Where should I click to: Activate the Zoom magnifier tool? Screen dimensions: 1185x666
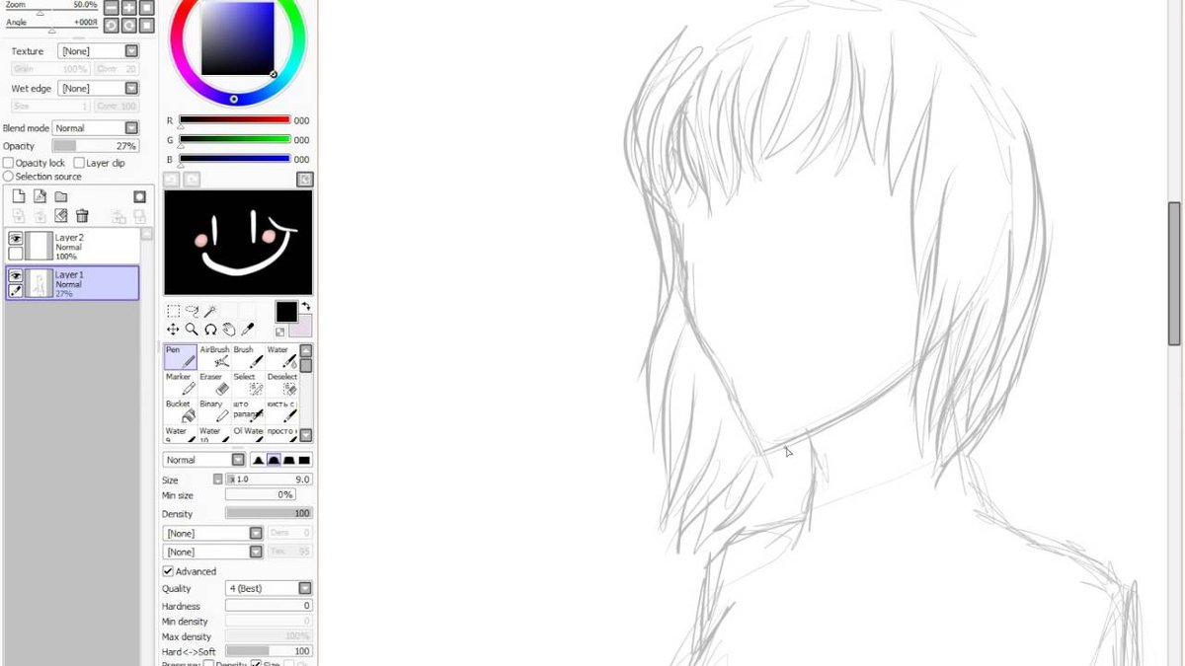click(192, 330)
